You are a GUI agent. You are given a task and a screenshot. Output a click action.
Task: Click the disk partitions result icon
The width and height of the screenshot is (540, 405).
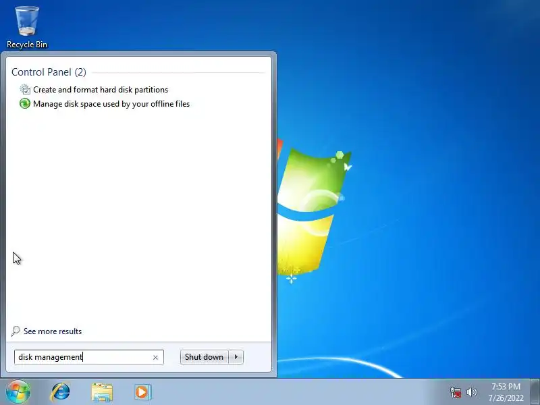coord(25,90)
